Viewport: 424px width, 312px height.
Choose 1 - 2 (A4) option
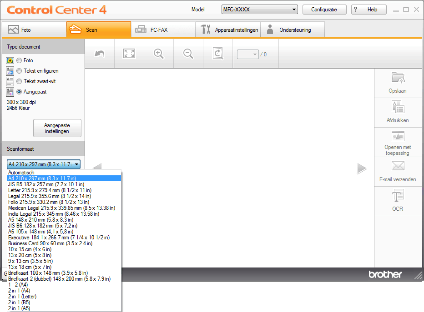(64, 285)
